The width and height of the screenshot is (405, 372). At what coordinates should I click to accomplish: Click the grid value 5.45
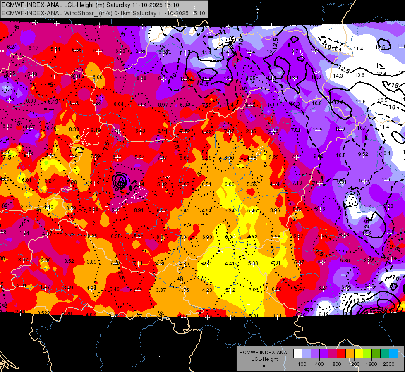[x=252, y=211]
